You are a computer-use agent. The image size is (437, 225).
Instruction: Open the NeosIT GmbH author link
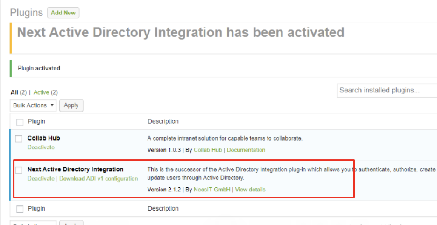(212, 190)
